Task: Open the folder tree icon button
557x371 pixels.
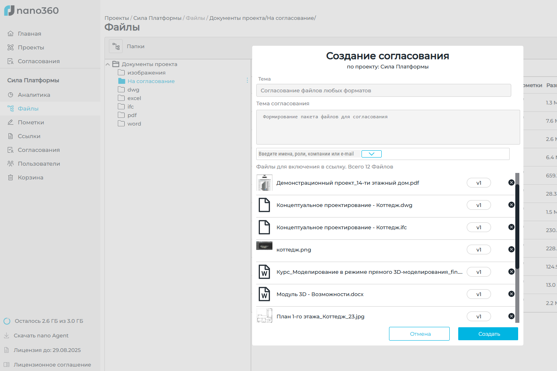Action: [x=116, y=47]
